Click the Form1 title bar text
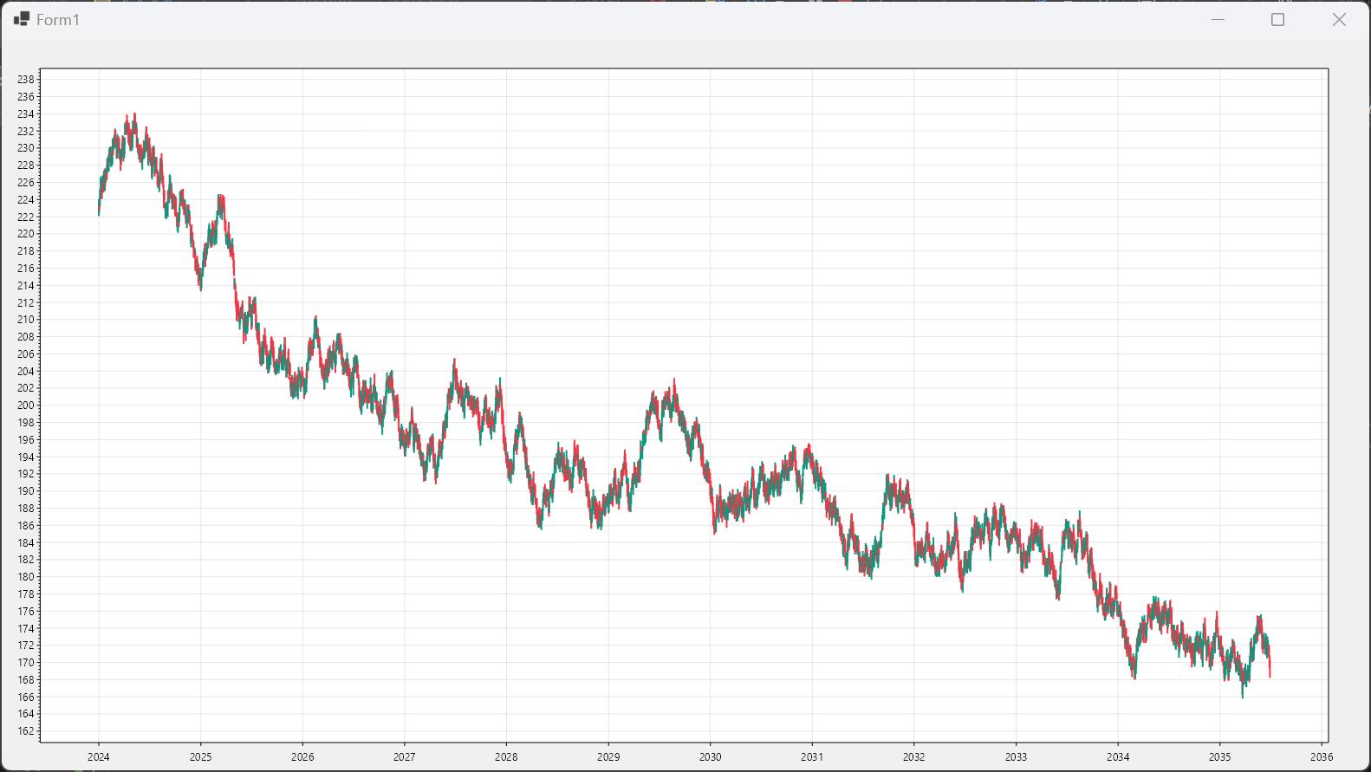 [x=58, y=19]
